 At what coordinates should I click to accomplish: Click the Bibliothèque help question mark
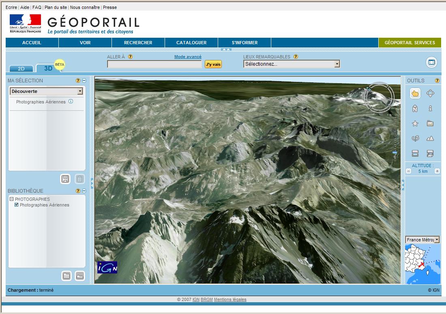[x=78, y=191]
